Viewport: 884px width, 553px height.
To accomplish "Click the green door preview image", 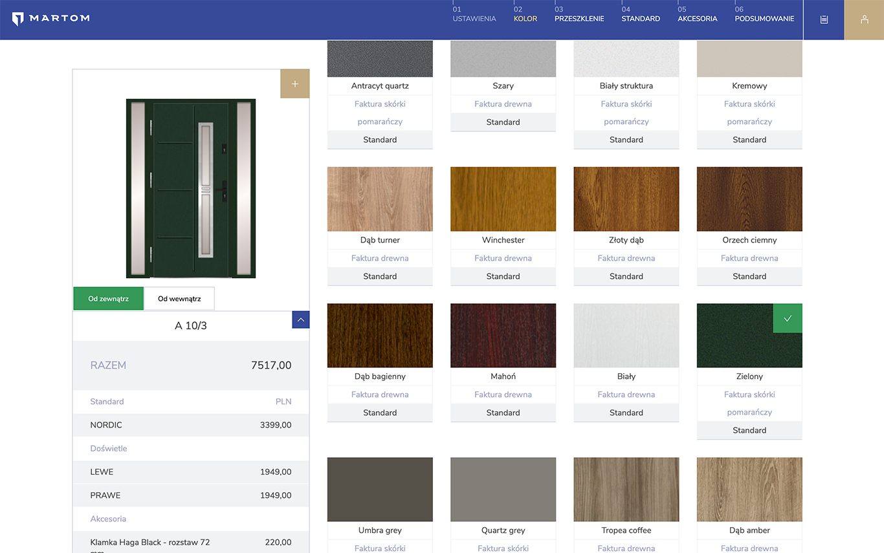I will [x=191, y=188].
